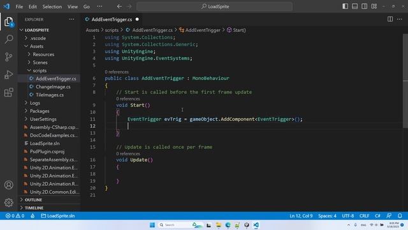Change language mode via C# status item
Screen dimensions: 408x230
click(377, 216)
